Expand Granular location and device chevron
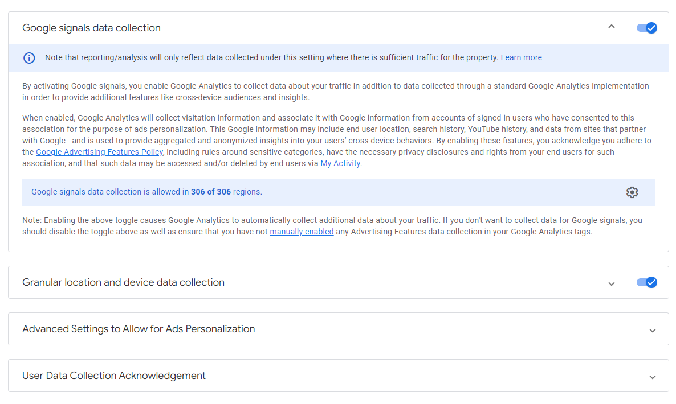This screenshot has width=676, height=404. [612, 283]
